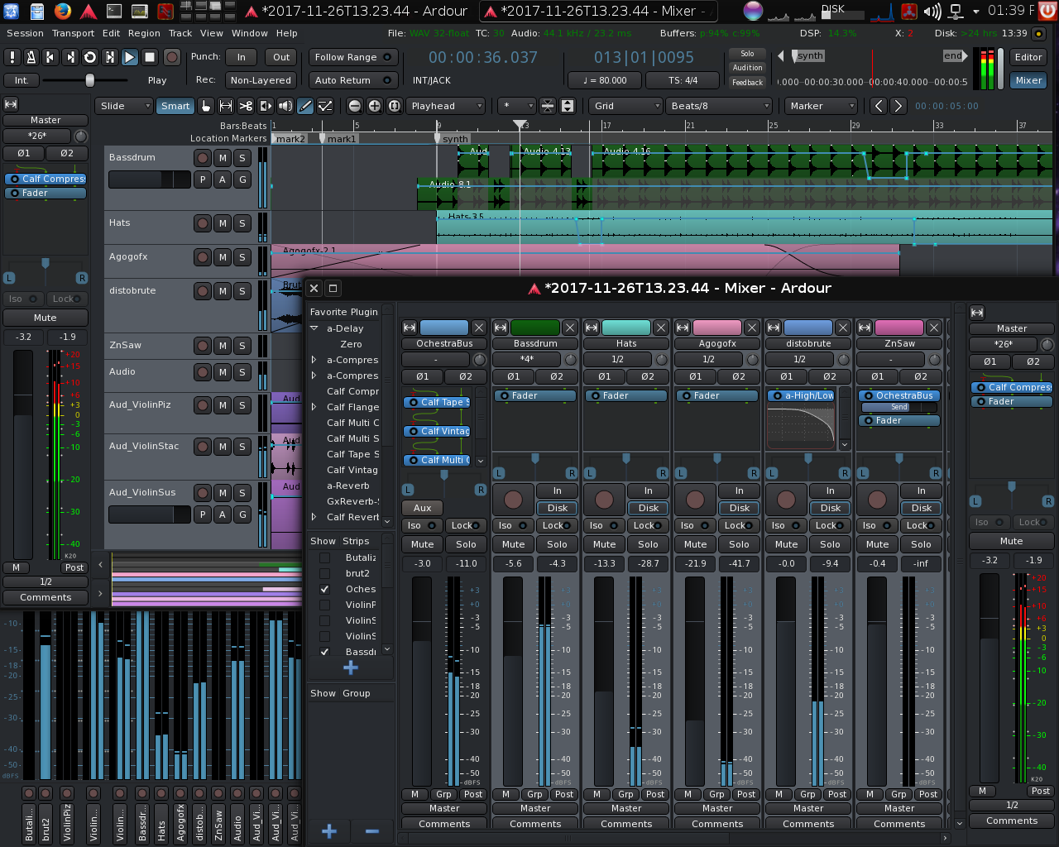Expand tracks button in the editor toolbar

[568, 106]
